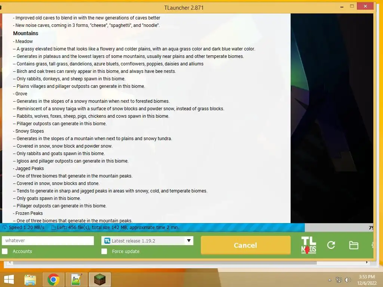The width and height of the screenshot is (383, 287).
Task: Click the '- Snowy Slopes' line
Action: pos(28,131)
